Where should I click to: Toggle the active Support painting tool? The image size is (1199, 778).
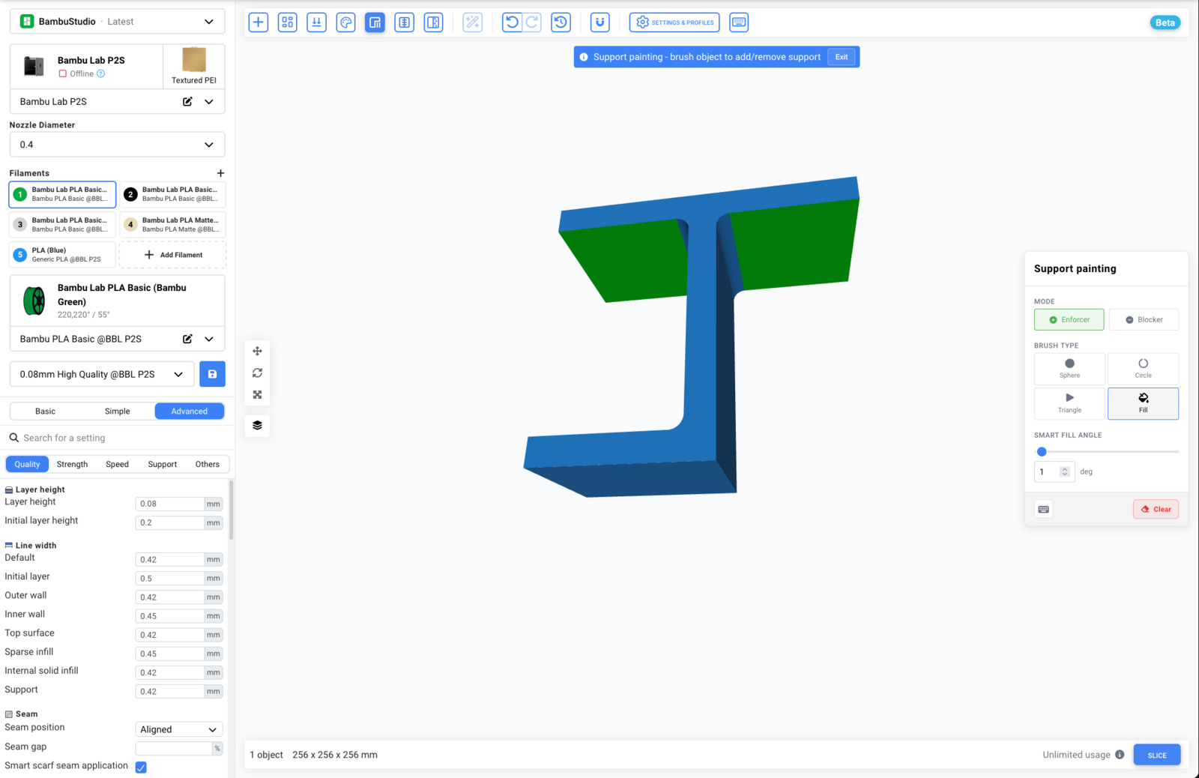(x=375, y=22)
